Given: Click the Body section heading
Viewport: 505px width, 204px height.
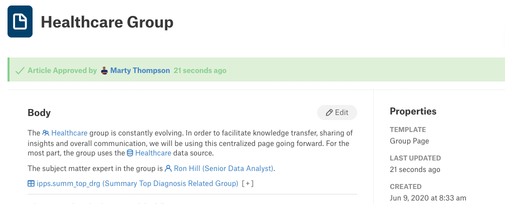Looking at the screenshot, I should click(39, 113).
